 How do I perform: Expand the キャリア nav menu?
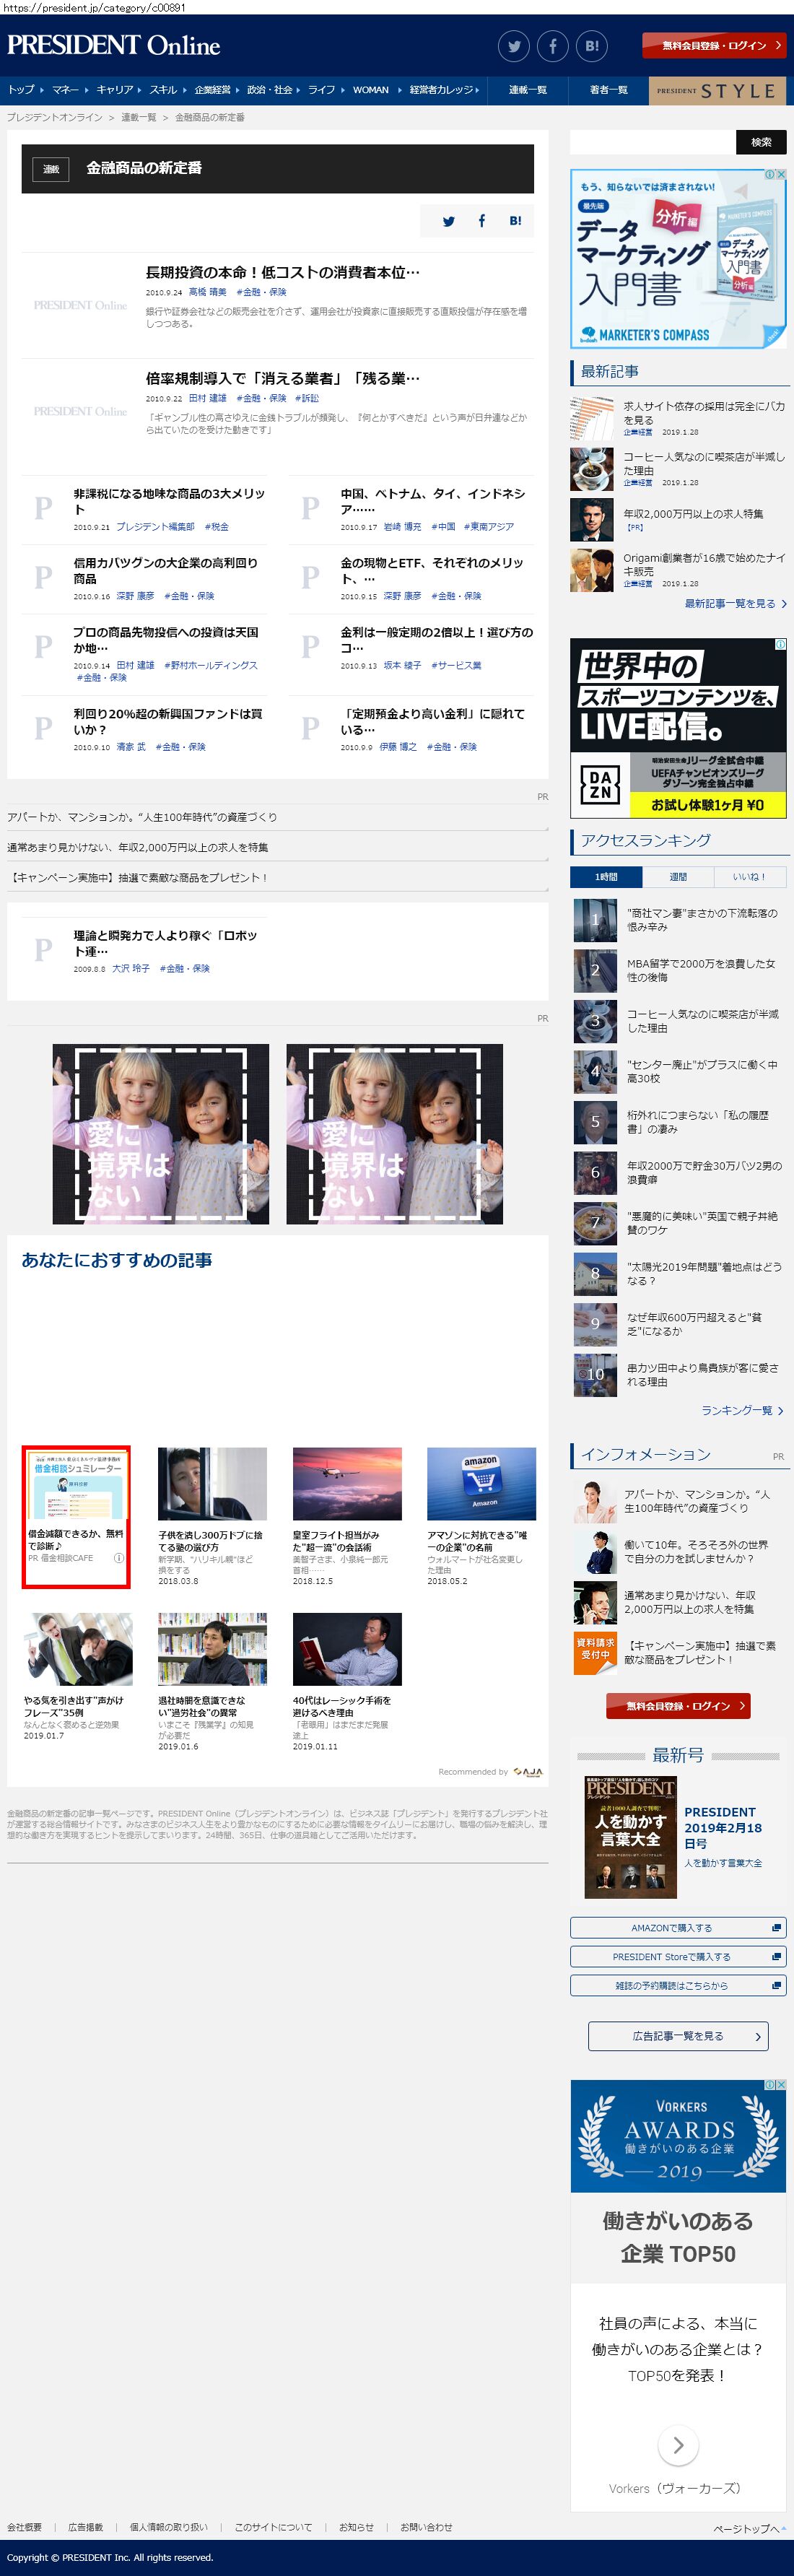[115, 90]
